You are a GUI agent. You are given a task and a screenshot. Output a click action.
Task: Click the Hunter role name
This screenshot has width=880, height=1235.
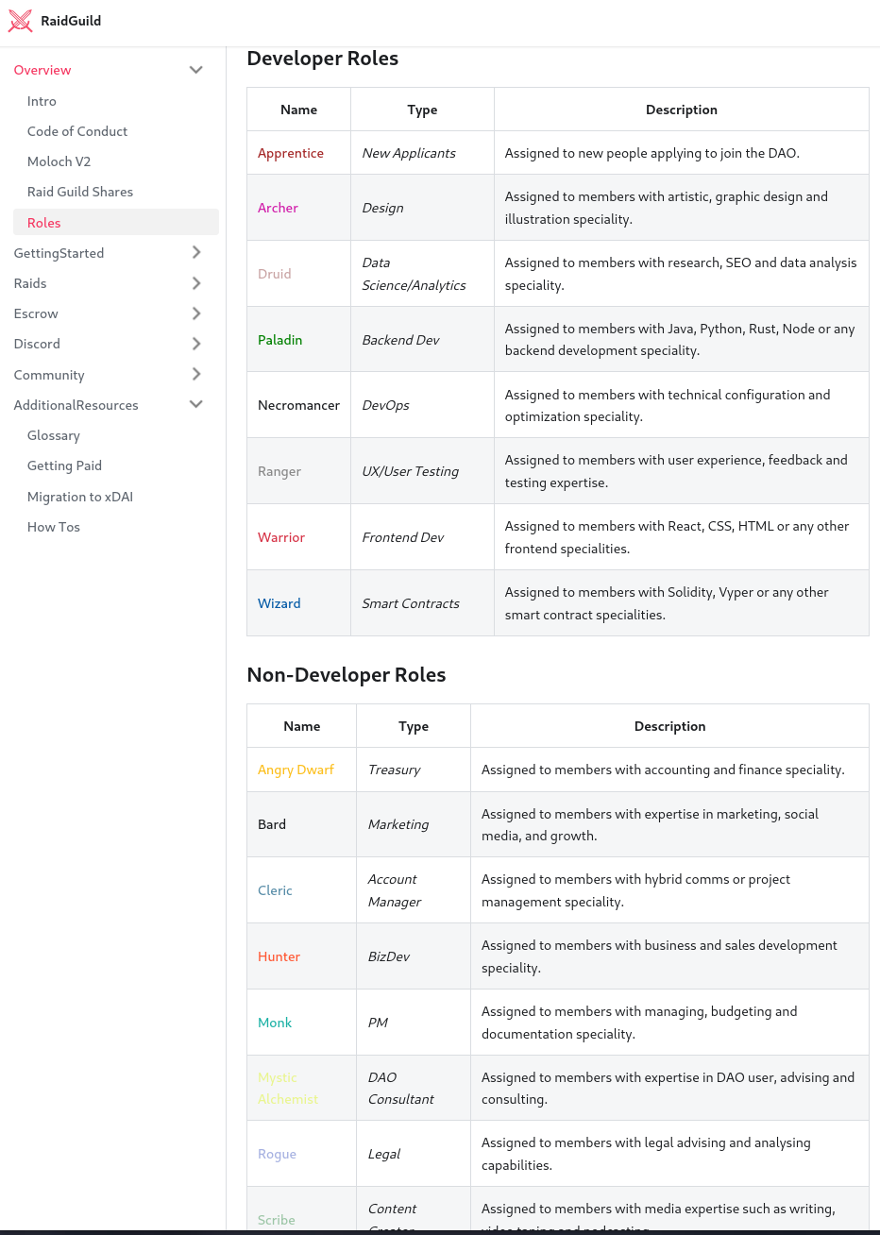[x=279, y=956]
